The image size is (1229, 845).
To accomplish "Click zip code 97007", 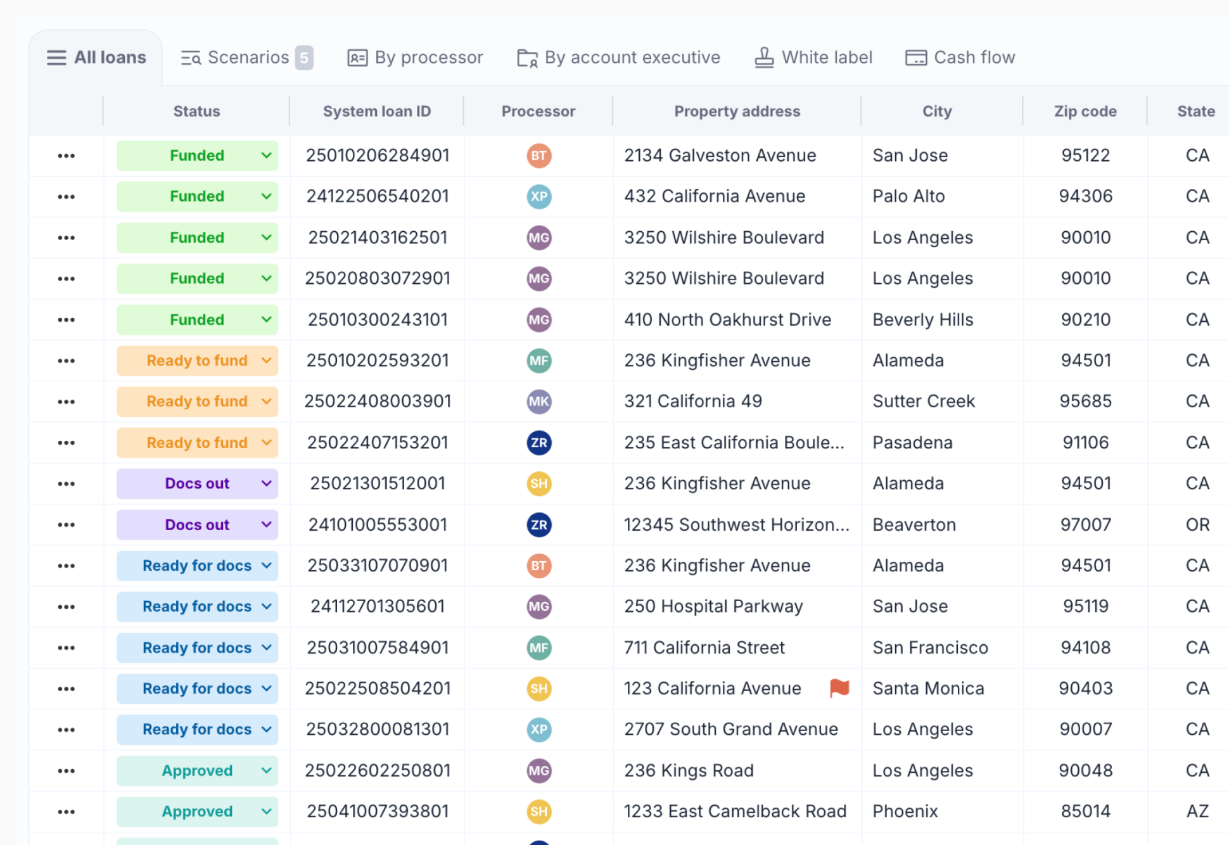I will pyautogui.click(x=1086, y=525).
